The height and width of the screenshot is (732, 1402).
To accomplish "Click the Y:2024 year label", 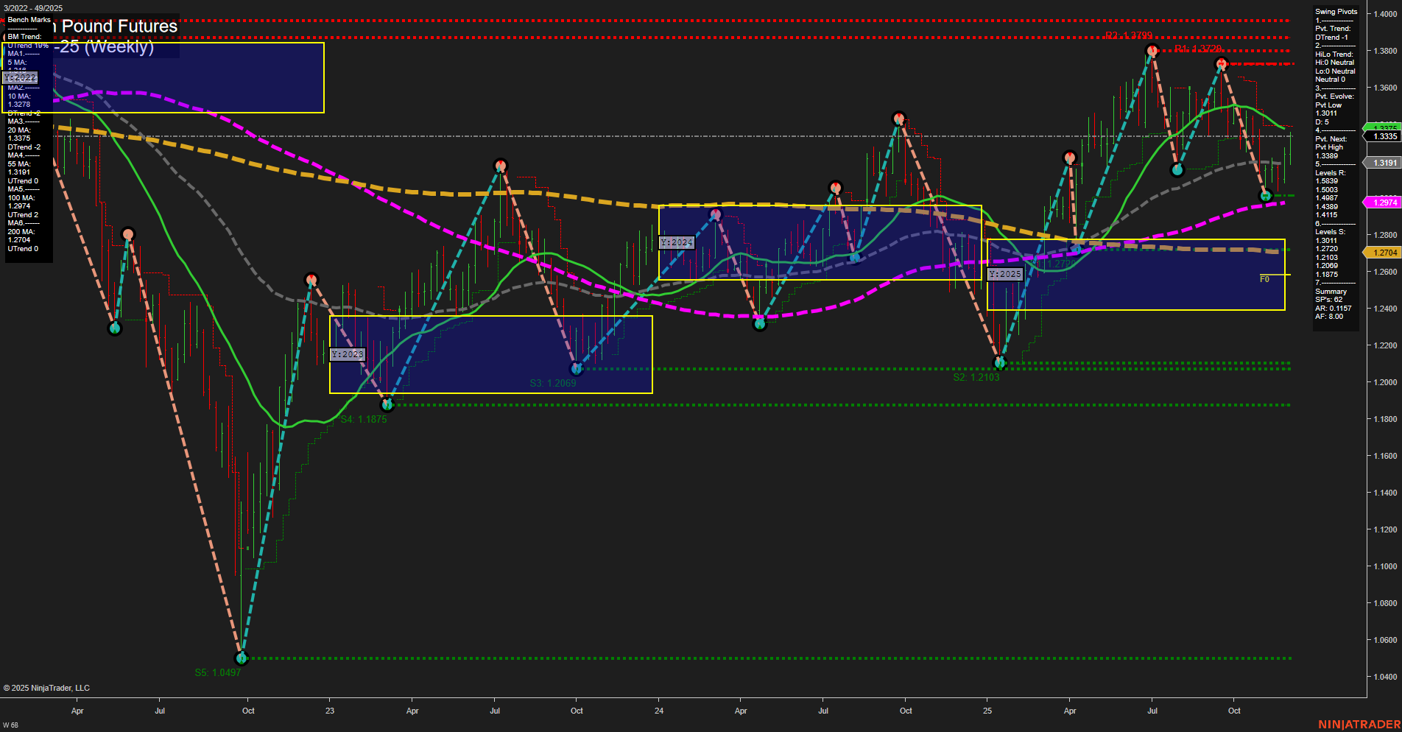I will coord(677,242).
